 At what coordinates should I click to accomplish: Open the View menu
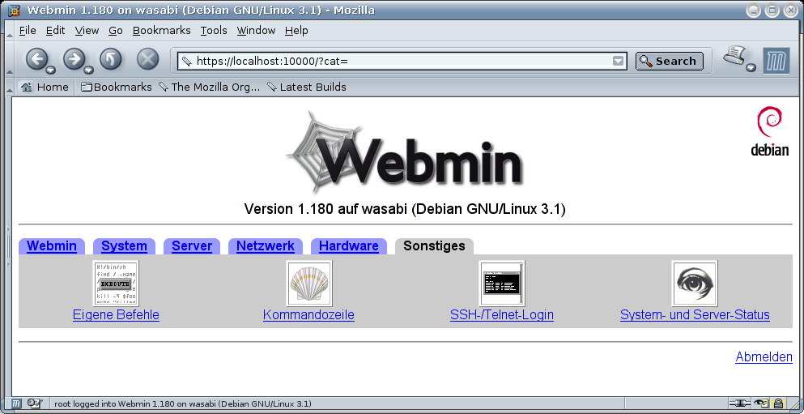(x=87, y=30)
